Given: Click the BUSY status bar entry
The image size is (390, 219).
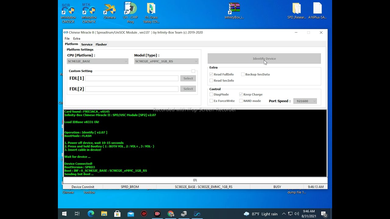Looking at the screenshot, I should 277,187.
